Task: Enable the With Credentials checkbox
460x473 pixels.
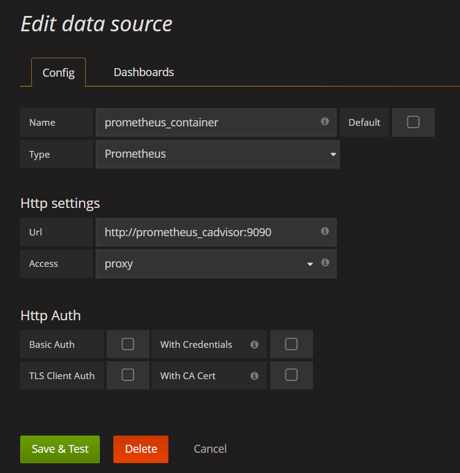Action: tap(291, 344)
